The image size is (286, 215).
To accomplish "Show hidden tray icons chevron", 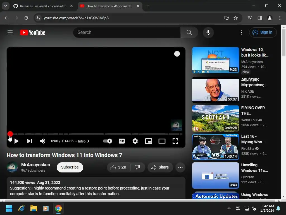I will pyautogui.click(x=229, y=208).
